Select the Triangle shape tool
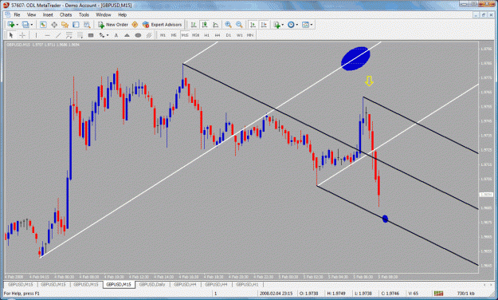Image resolution: width=498 pixels, height=300 pixels. click(x=127, y=35)
